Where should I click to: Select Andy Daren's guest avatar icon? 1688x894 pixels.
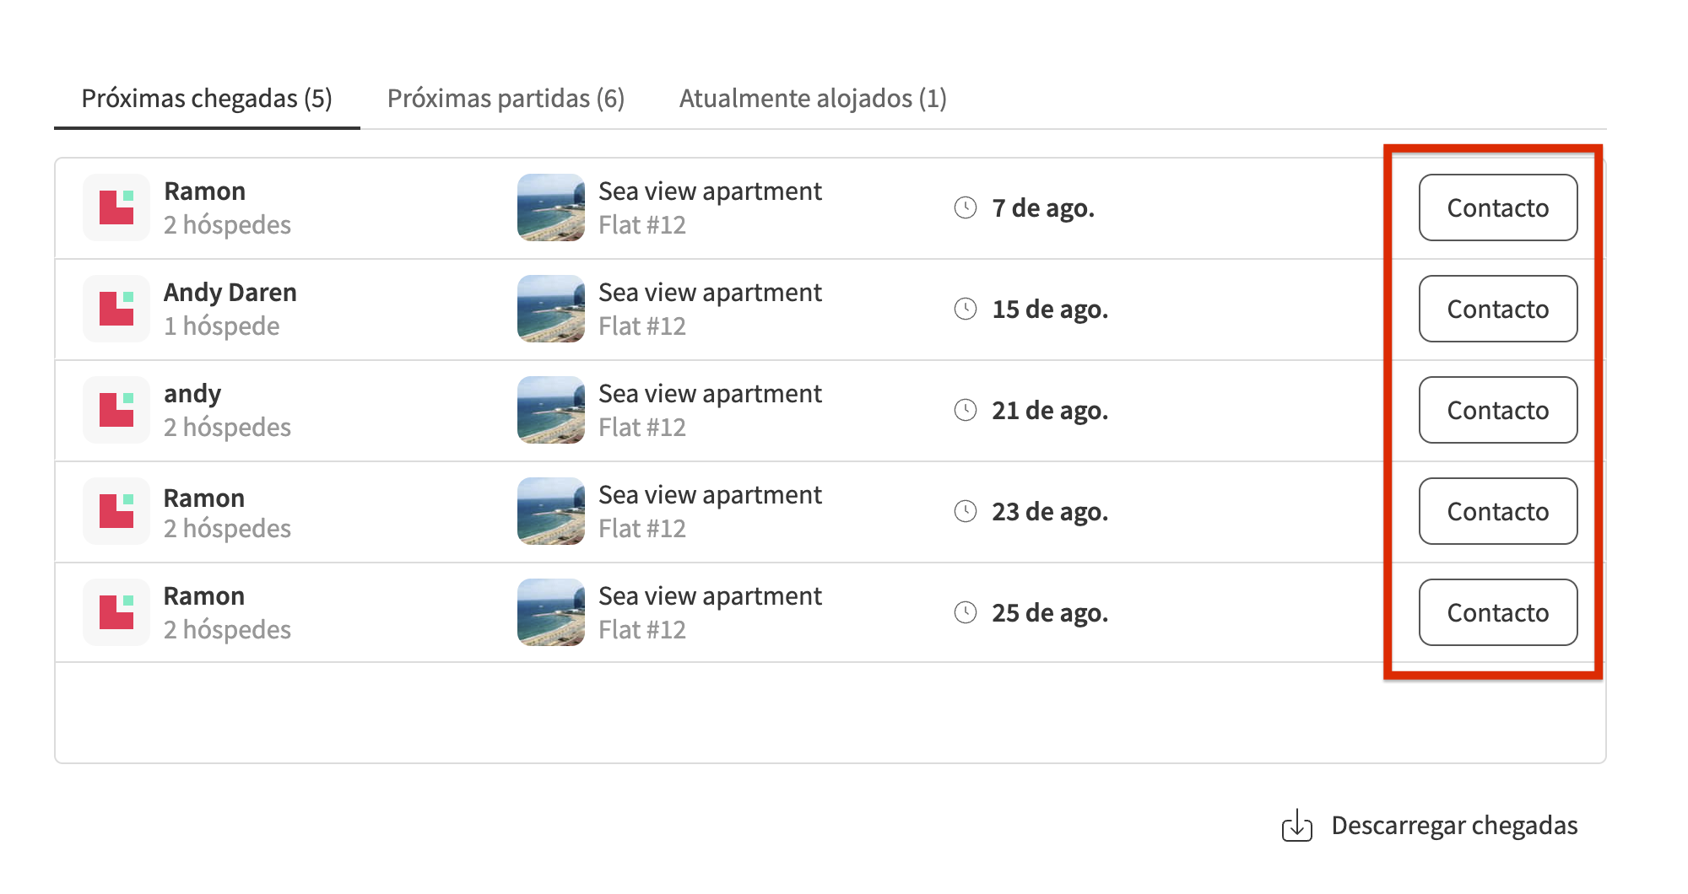[116, 309]
